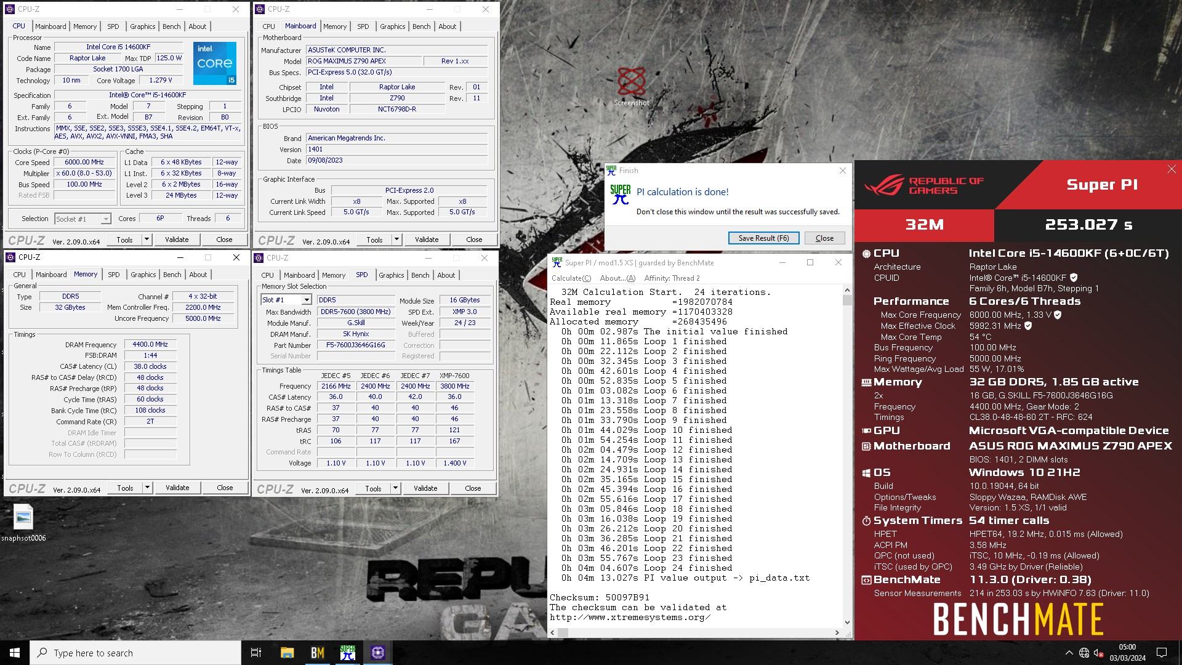This screenshot has height=665, width=1182.
Task: Switch to About tab in SPD window
Action: point(446,275)
